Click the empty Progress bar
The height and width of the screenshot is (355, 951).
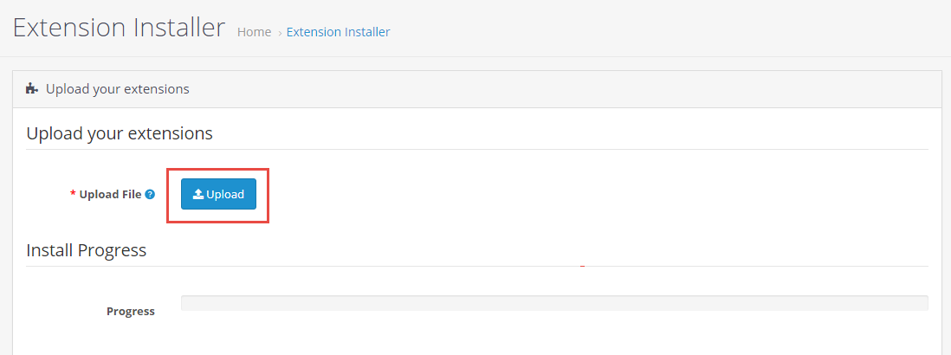(554, 303)
